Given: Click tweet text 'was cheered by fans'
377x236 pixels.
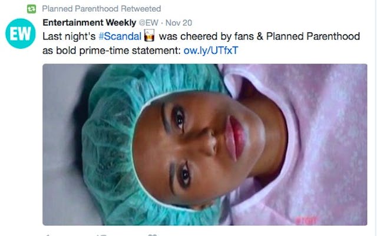Looking at the screenshot, I should [206, 36].
